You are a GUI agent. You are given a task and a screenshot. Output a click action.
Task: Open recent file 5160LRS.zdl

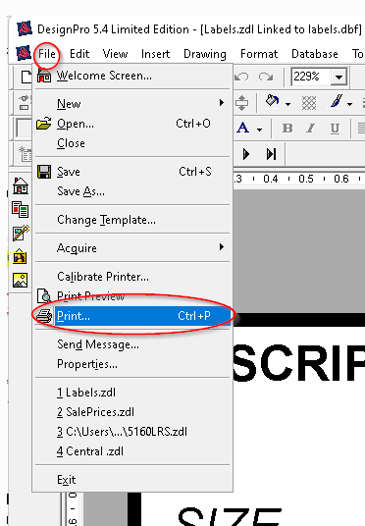click(132, 432)
